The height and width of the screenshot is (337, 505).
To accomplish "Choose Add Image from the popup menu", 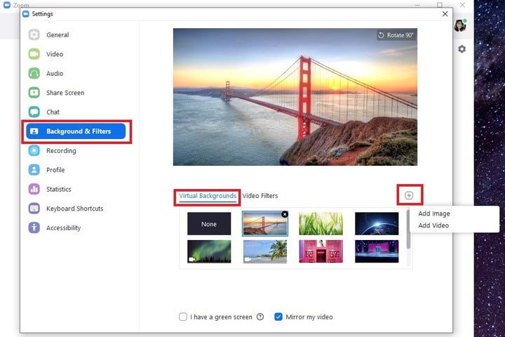I will [434, 213].
